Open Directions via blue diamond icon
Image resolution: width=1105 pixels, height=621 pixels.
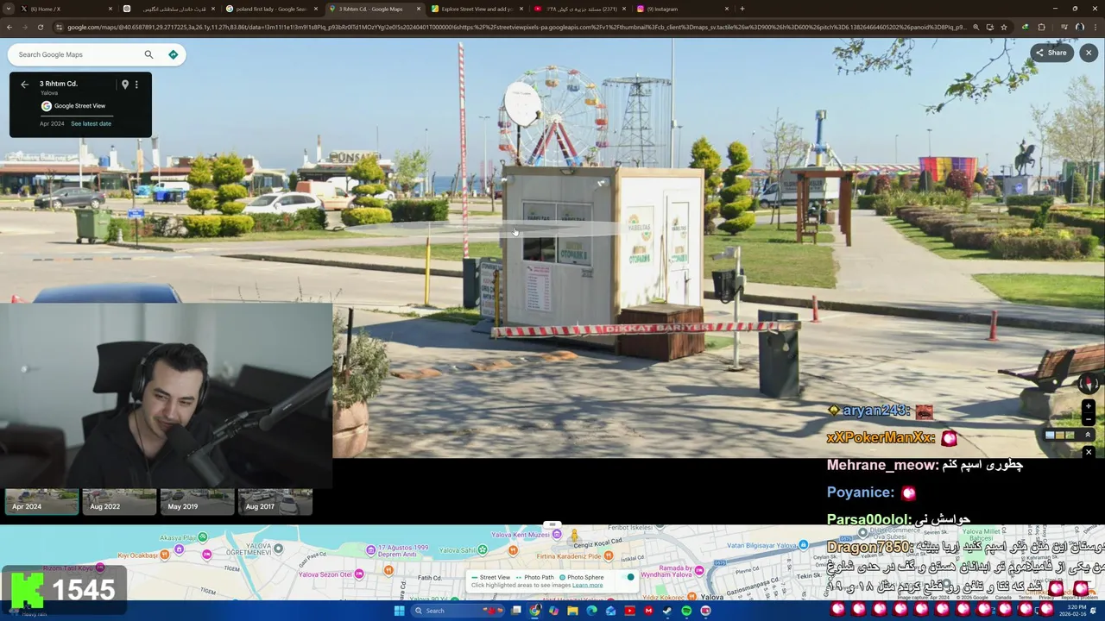(173, 54)
